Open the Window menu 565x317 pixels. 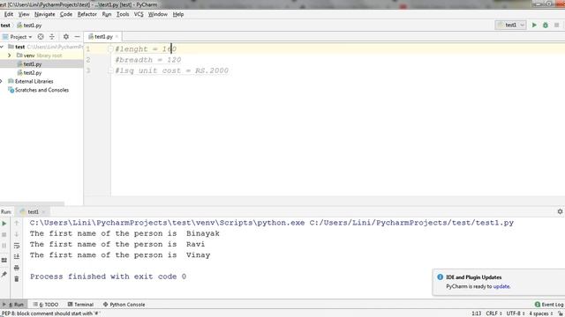pyautogui.click(x=158, y=14)
